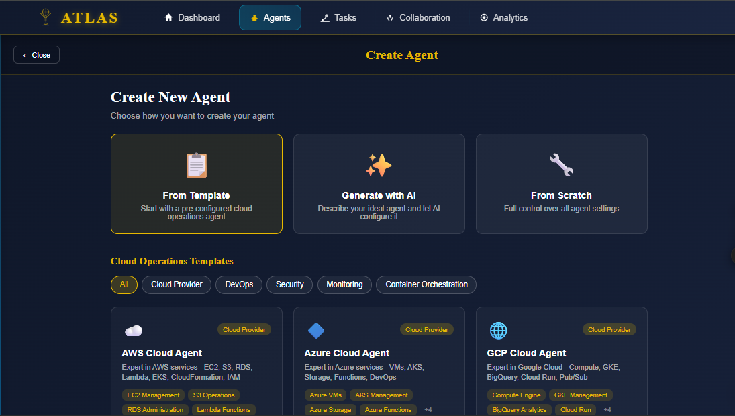
Task: Click the S3 Operations tag
Action: (x=213, y=395)
